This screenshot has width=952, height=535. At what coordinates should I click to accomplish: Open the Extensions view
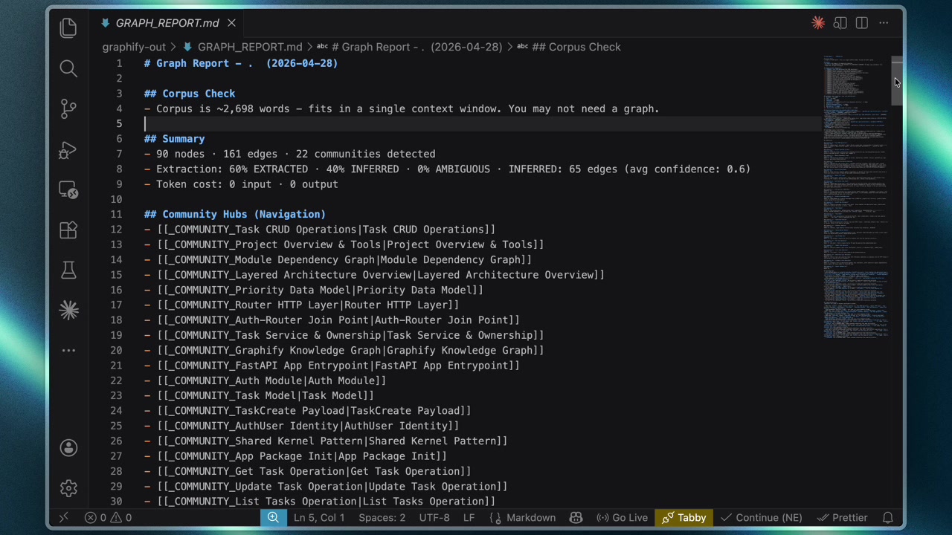[x=68, y=230]
